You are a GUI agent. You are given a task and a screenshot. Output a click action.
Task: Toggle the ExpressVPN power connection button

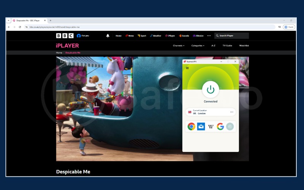coord(211,90)
